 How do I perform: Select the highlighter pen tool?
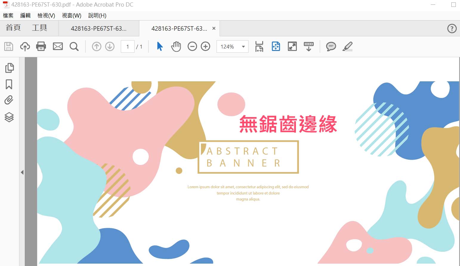[x=348, y=46]
